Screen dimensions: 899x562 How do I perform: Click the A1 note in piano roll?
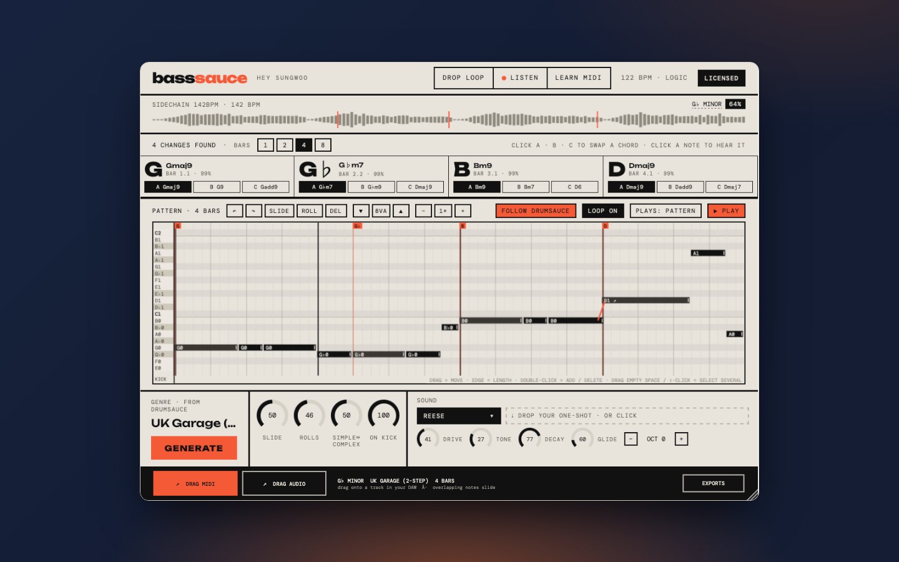point(708,253)
